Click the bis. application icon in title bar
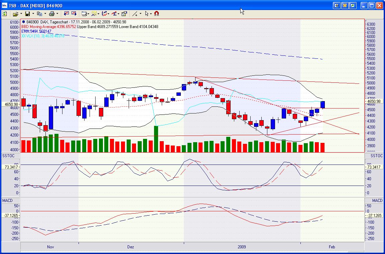Image resolution: width=385 pixels, height=254 pixels. pyautogui.click(x=4, y=5)
